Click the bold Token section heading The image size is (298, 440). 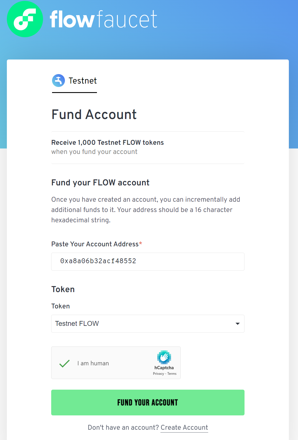[x=63, y=289]
